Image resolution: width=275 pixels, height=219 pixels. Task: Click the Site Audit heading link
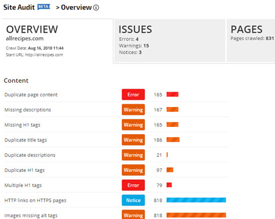(x=19, y=7)
